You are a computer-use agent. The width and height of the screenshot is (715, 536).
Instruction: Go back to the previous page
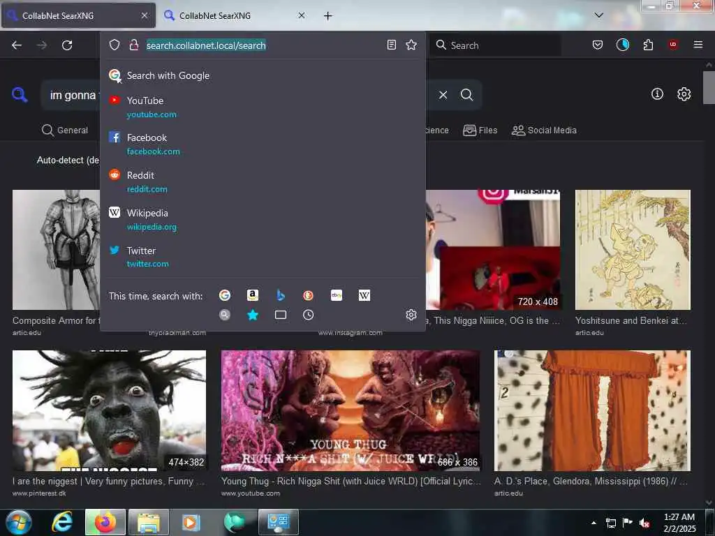point(17,45)
